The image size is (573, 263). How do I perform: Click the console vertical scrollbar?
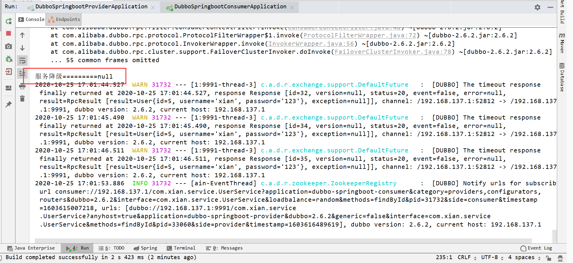pyautogui.click(x=554, y=236)
